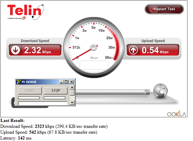Click the M-DEREK scrollbar thumb
This screenshot has height=141, width=193.
pos(72,92)
